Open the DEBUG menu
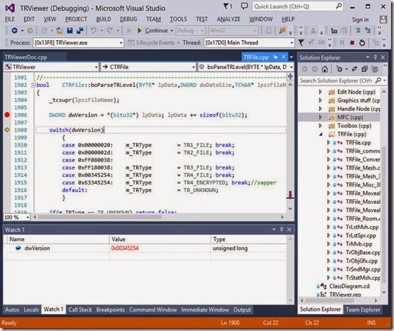The image size is (394, 331). coord(129,19)
